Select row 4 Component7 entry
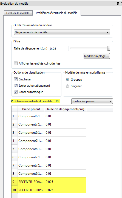Image resolution: width=122 pixels, height=198 pixels. [x=31, y=141]
